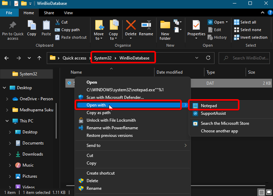
Task: Expand the Move to dropdown
Action: tap(99, 38)
